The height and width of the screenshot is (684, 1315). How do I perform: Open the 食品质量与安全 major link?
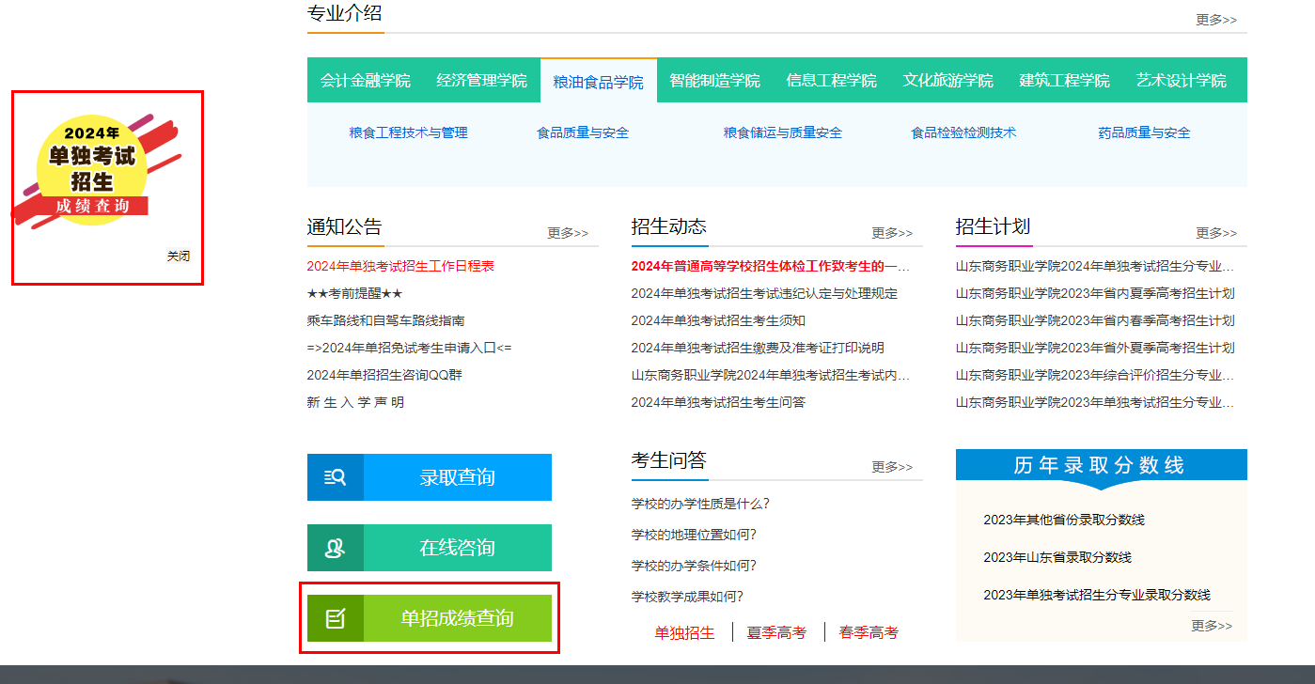click(583, 133)
